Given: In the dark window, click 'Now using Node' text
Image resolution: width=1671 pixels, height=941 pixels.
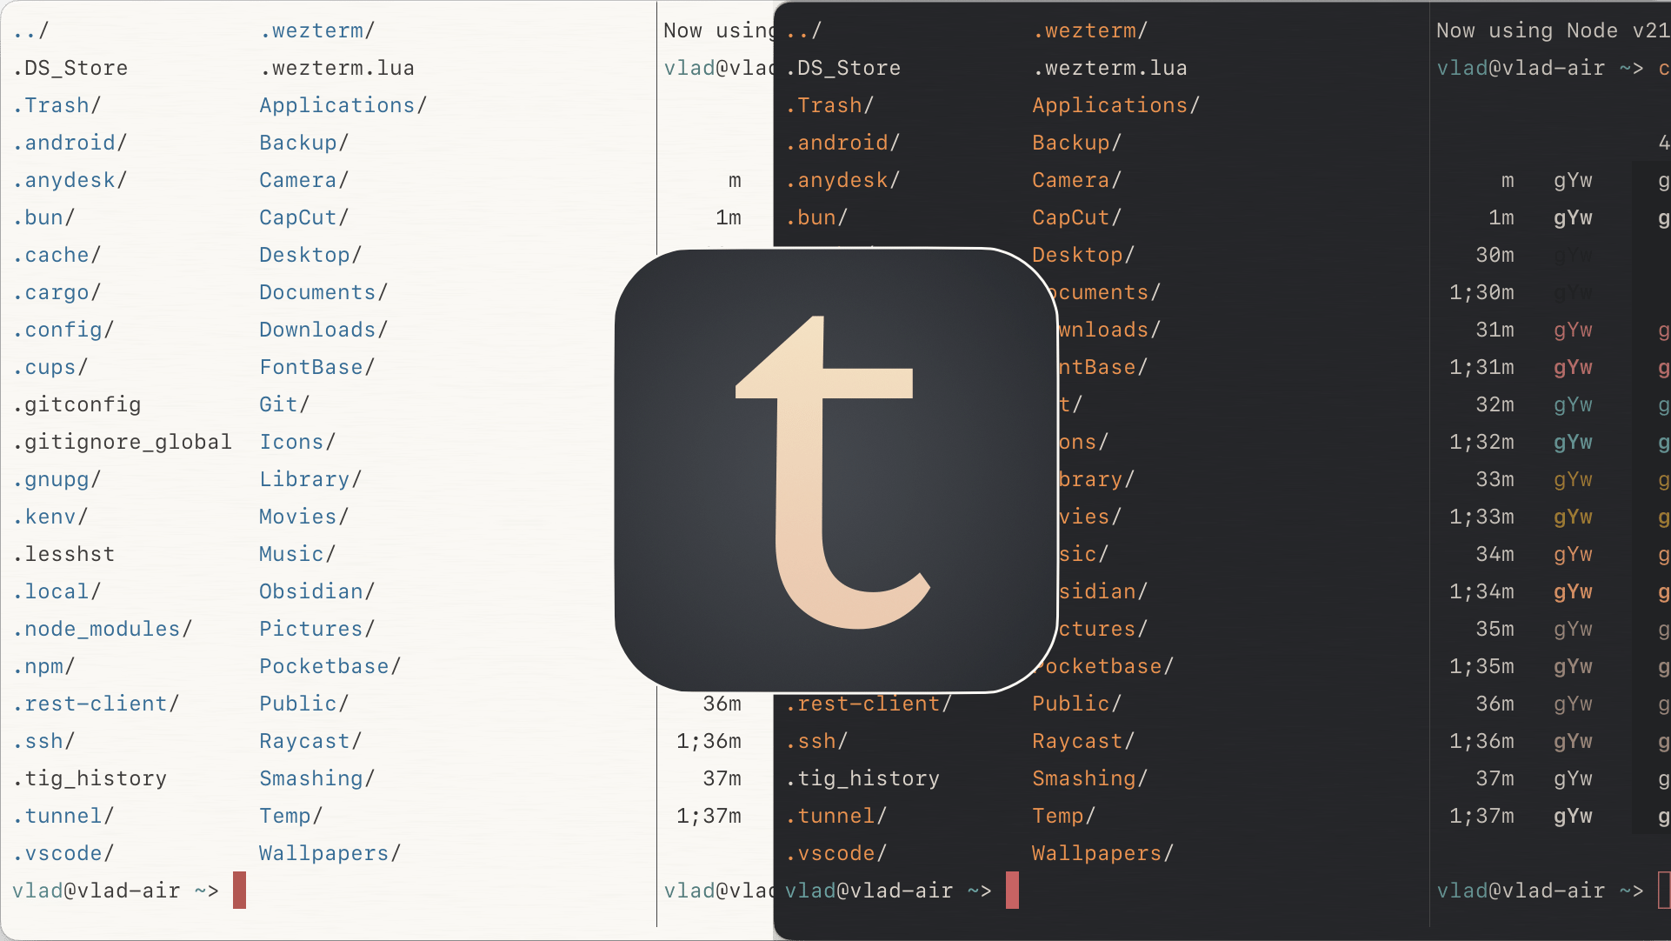Looking at the screenshot, I should click(x=1528, y=30).
